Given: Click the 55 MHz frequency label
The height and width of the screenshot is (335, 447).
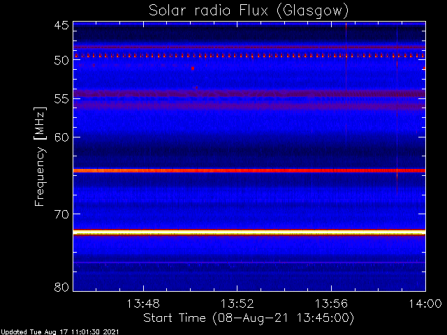Looking at the screenshot, I should coord(61,99).
